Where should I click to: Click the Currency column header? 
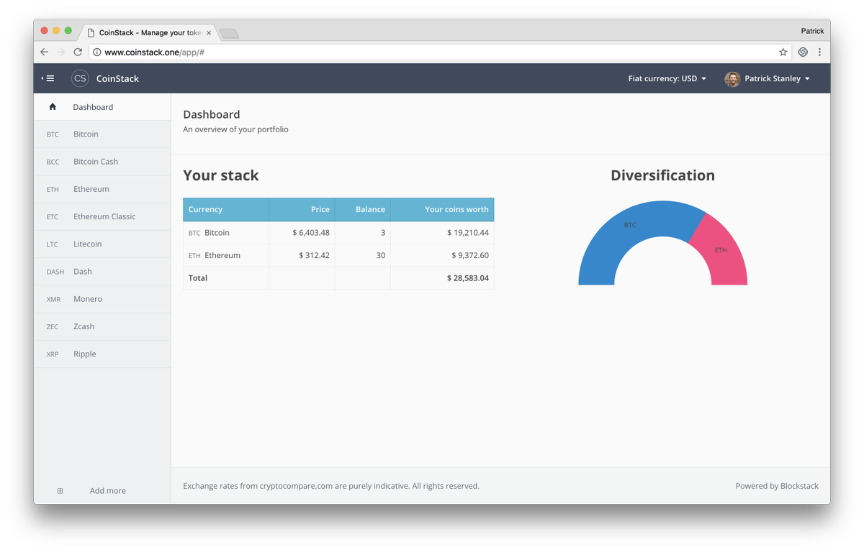click(226, 209)
